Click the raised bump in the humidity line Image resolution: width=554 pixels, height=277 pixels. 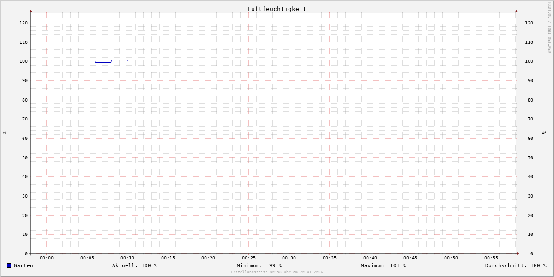(119, 60)
